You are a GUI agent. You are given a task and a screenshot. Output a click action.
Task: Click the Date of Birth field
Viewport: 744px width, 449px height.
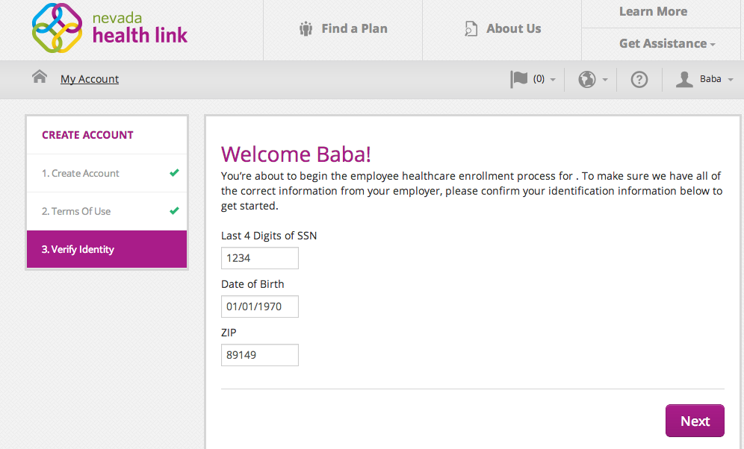point(260,307)
